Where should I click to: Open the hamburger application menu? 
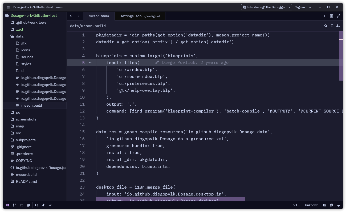pyautogui.click(x=8, y=7)
